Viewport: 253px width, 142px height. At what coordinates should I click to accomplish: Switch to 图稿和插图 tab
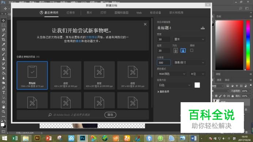coord(121,12)
